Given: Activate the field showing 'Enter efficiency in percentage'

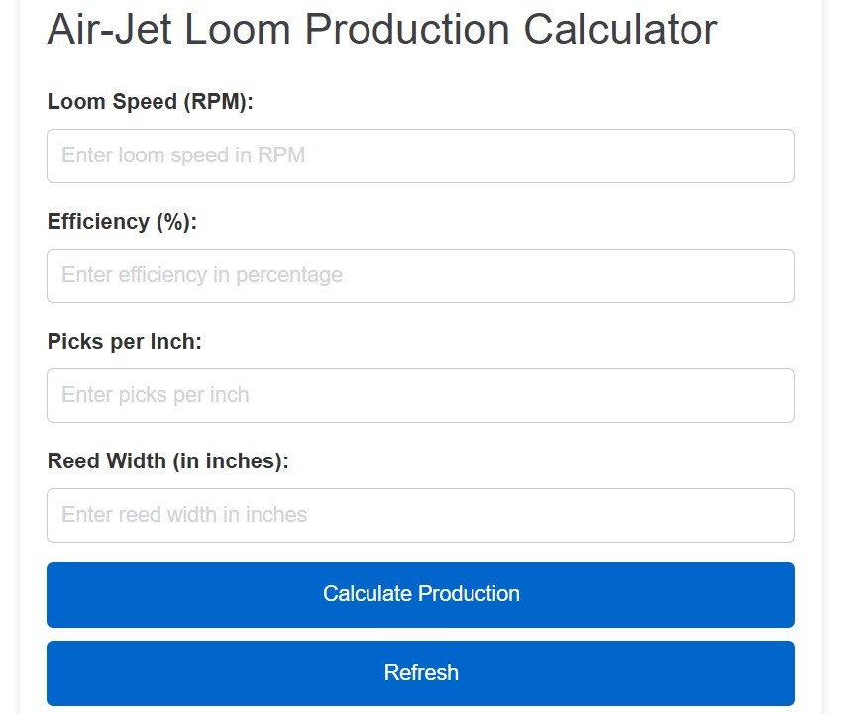Looking at the screenshot, I should pyautogui.click(x=420, y=275).
